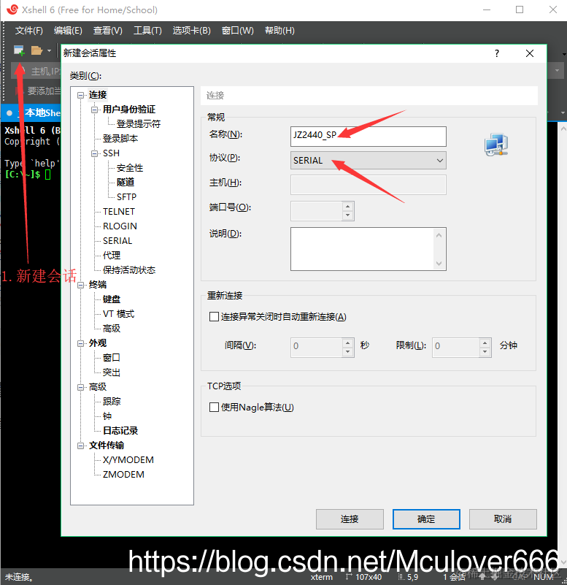The height and width of the screenshot is (585, 567).
Task: Collapse the 外观 tree node
Action: point(80,343)
